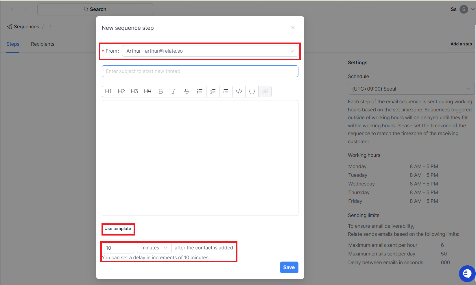This screenshot has width=476, height=285.
Task: Open the From sender dropdown
Action: [x=210, y=51]
